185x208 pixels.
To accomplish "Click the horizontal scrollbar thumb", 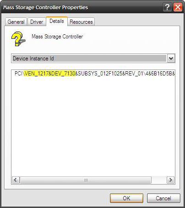I will click(x=86, y=180).
